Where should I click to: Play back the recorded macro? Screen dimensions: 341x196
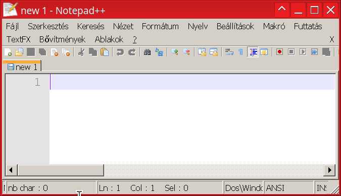click(x=303, y=52)
